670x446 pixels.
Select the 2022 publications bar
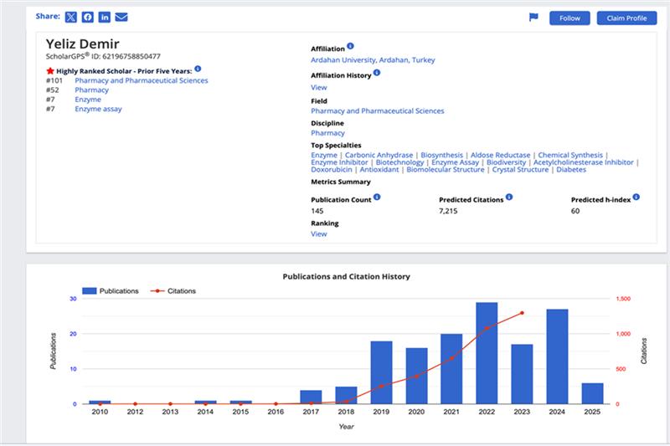click(487, 353)
